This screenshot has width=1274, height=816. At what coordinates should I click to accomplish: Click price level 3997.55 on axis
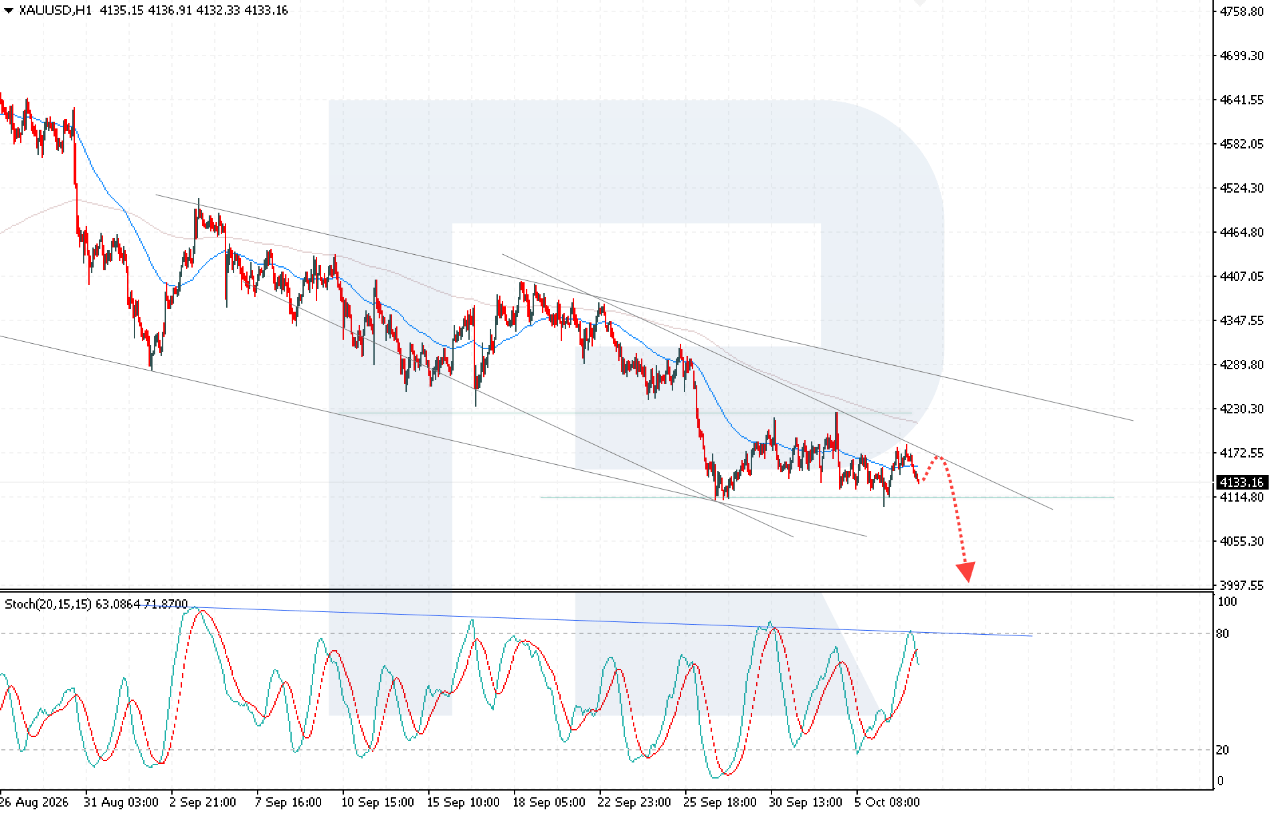click(1242, 585)
